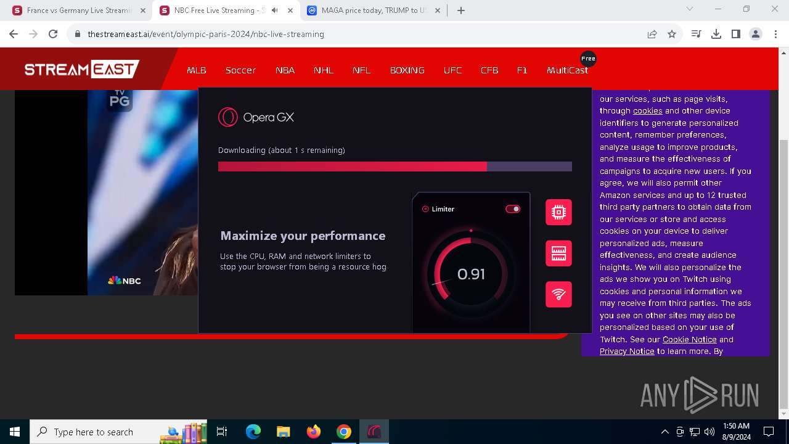This screenshot has width=789, height=444.
Task: Mute the NBC Free Live Streaming tab audio
Action: (x=275, y=10)
